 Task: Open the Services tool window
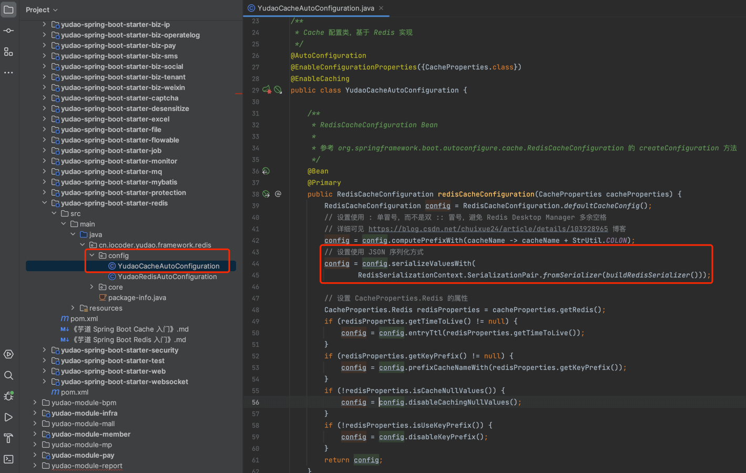point(8,354)
